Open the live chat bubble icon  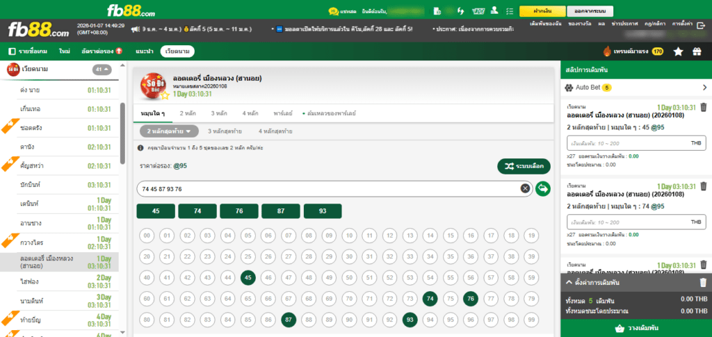point(333,10)
